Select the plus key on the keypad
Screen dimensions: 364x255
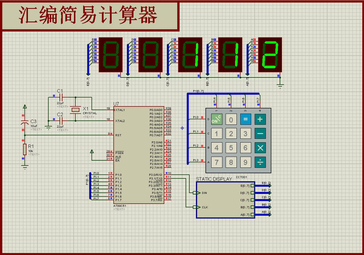260,119
